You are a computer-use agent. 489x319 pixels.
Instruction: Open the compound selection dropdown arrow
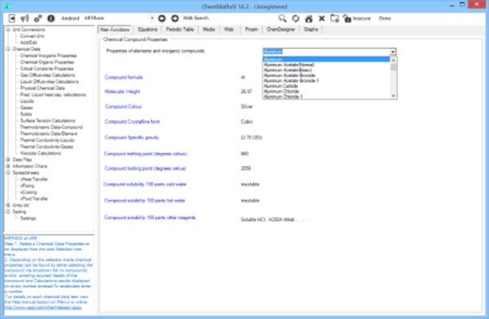[x=393, y=51]
